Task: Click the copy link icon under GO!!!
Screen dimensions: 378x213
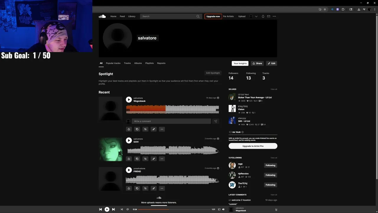Action: coord(137,159)
